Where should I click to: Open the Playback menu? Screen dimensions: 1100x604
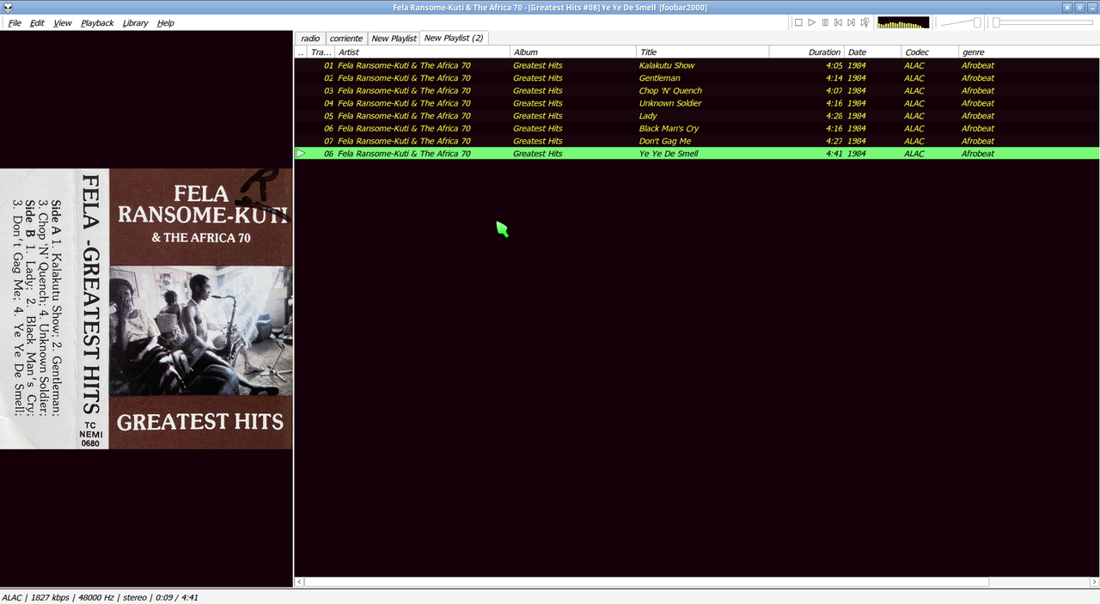97,23
